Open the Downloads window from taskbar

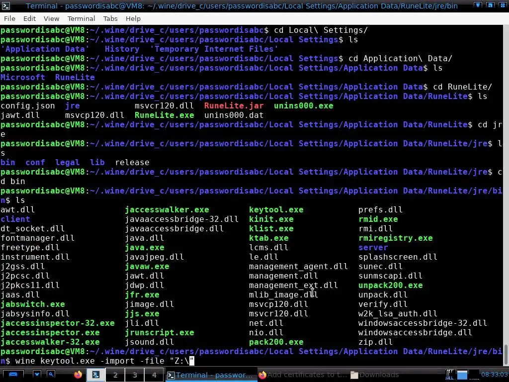[375, 375]
